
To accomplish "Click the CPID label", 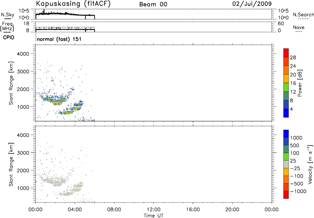I will click(9, 37).
